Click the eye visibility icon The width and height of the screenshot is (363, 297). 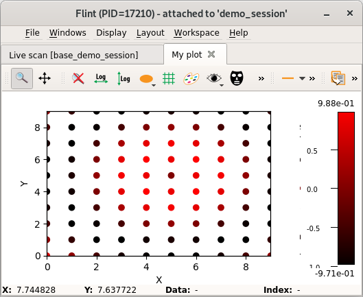coord(213,78)
